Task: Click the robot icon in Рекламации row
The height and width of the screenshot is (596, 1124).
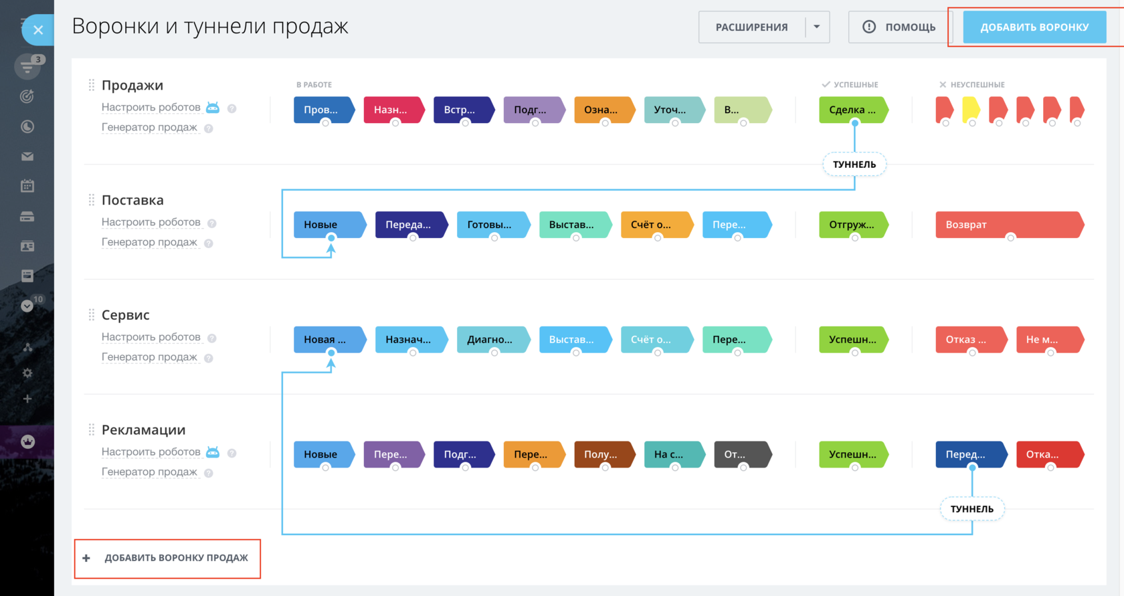Action: pyautogui.click(x=213, y=452)
